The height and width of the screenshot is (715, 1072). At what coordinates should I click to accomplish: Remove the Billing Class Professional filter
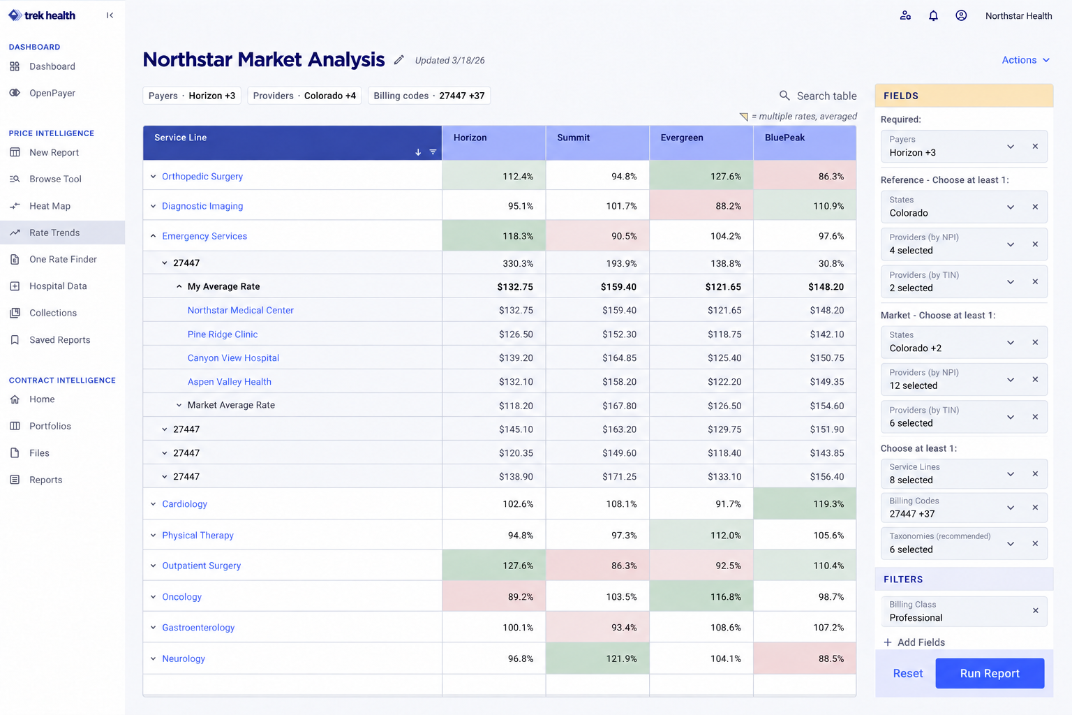pyautogui.click(x=1035, y=611)
